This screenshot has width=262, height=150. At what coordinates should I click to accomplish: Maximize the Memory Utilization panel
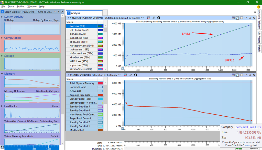(x=250, y=75)
